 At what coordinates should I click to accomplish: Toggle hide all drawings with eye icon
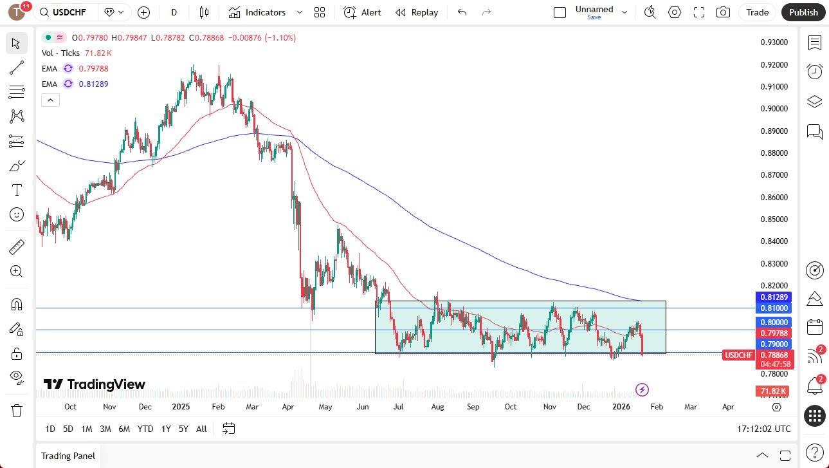(x=16, y=377)
